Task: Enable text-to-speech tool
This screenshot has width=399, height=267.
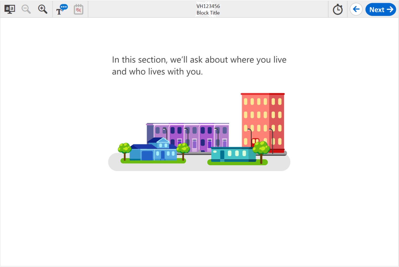Action: [62, 9]
